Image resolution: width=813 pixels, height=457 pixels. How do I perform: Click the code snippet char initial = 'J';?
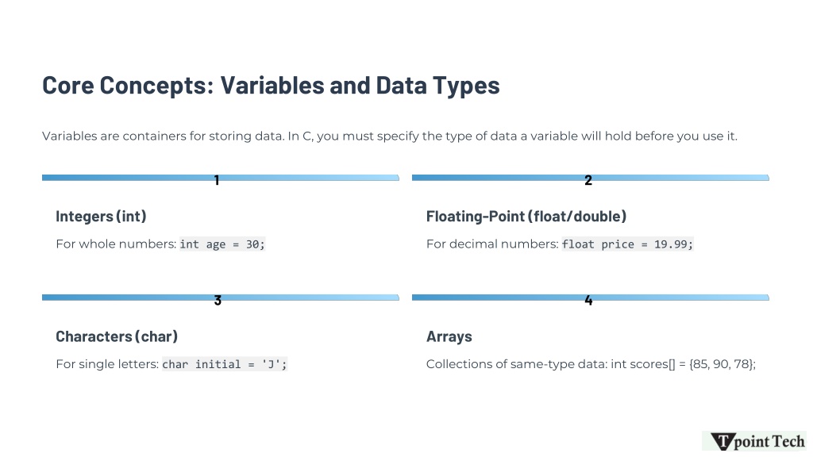coord(225,364)
